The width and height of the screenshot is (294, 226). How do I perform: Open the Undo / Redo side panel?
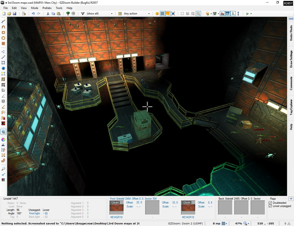tap(291, 33)
